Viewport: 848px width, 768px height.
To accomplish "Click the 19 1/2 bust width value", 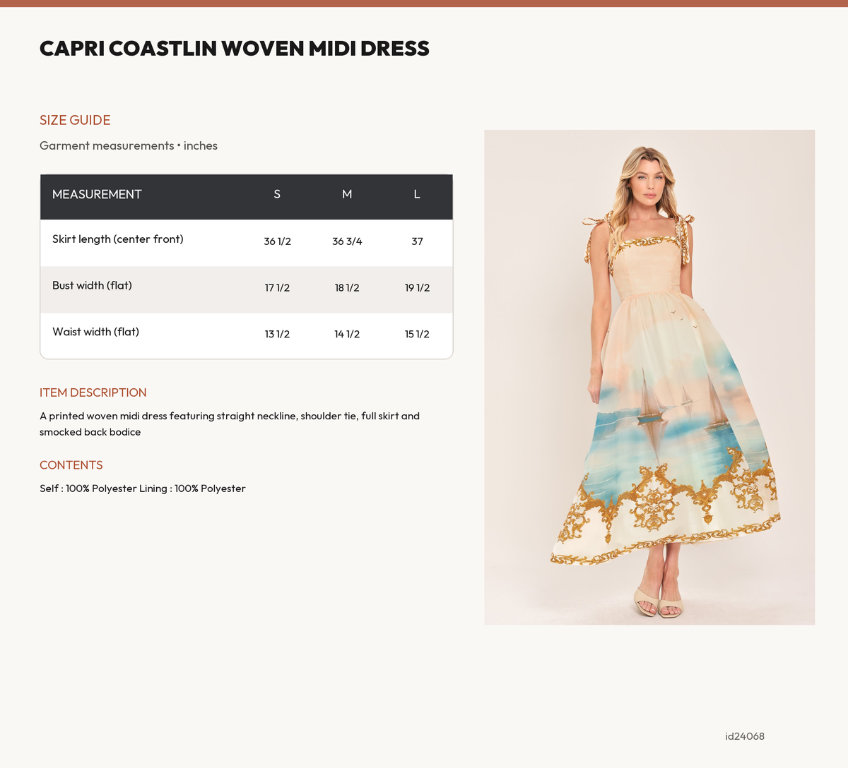I will [417, 288].
